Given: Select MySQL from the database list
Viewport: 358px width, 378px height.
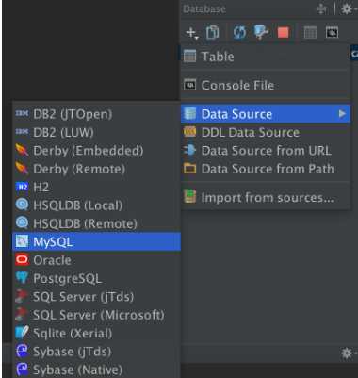Looking at the screenshot, I should 97,241.
